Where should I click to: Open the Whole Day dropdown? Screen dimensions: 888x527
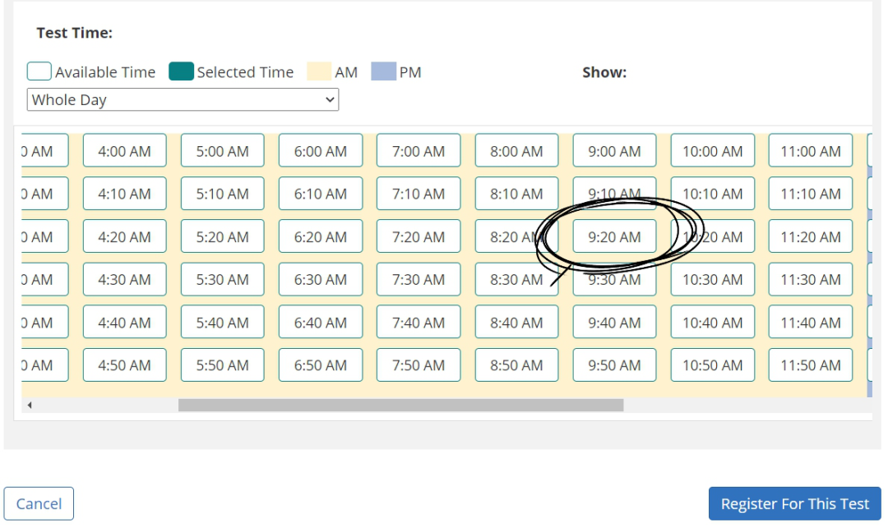click(183, 100)
